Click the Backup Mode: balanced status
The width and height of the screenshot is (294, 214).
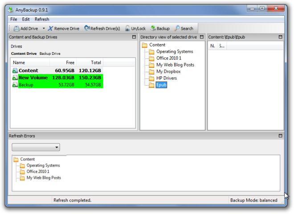coord(254,200)
